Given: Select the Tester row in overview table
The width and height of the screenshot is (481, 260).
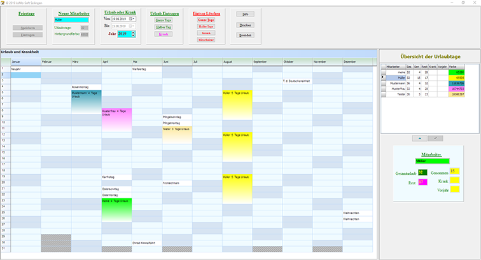Looking at the screenshot, I should pyautogui.click(x=401, y=93).
